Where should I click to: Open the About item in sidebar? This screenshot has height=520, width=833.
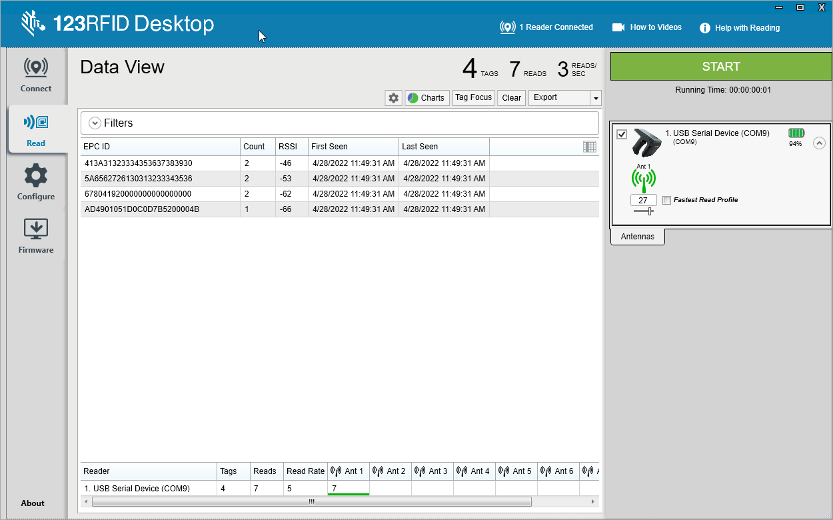[x=33, y=503]
